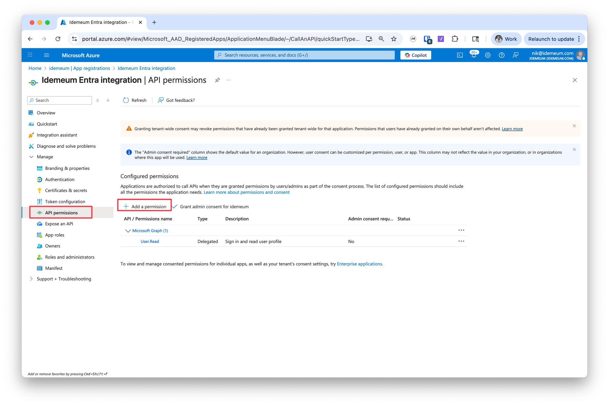Click the user account avatar
The height and width of the screenshot is (406, 609).
click(x=581, y=55)
